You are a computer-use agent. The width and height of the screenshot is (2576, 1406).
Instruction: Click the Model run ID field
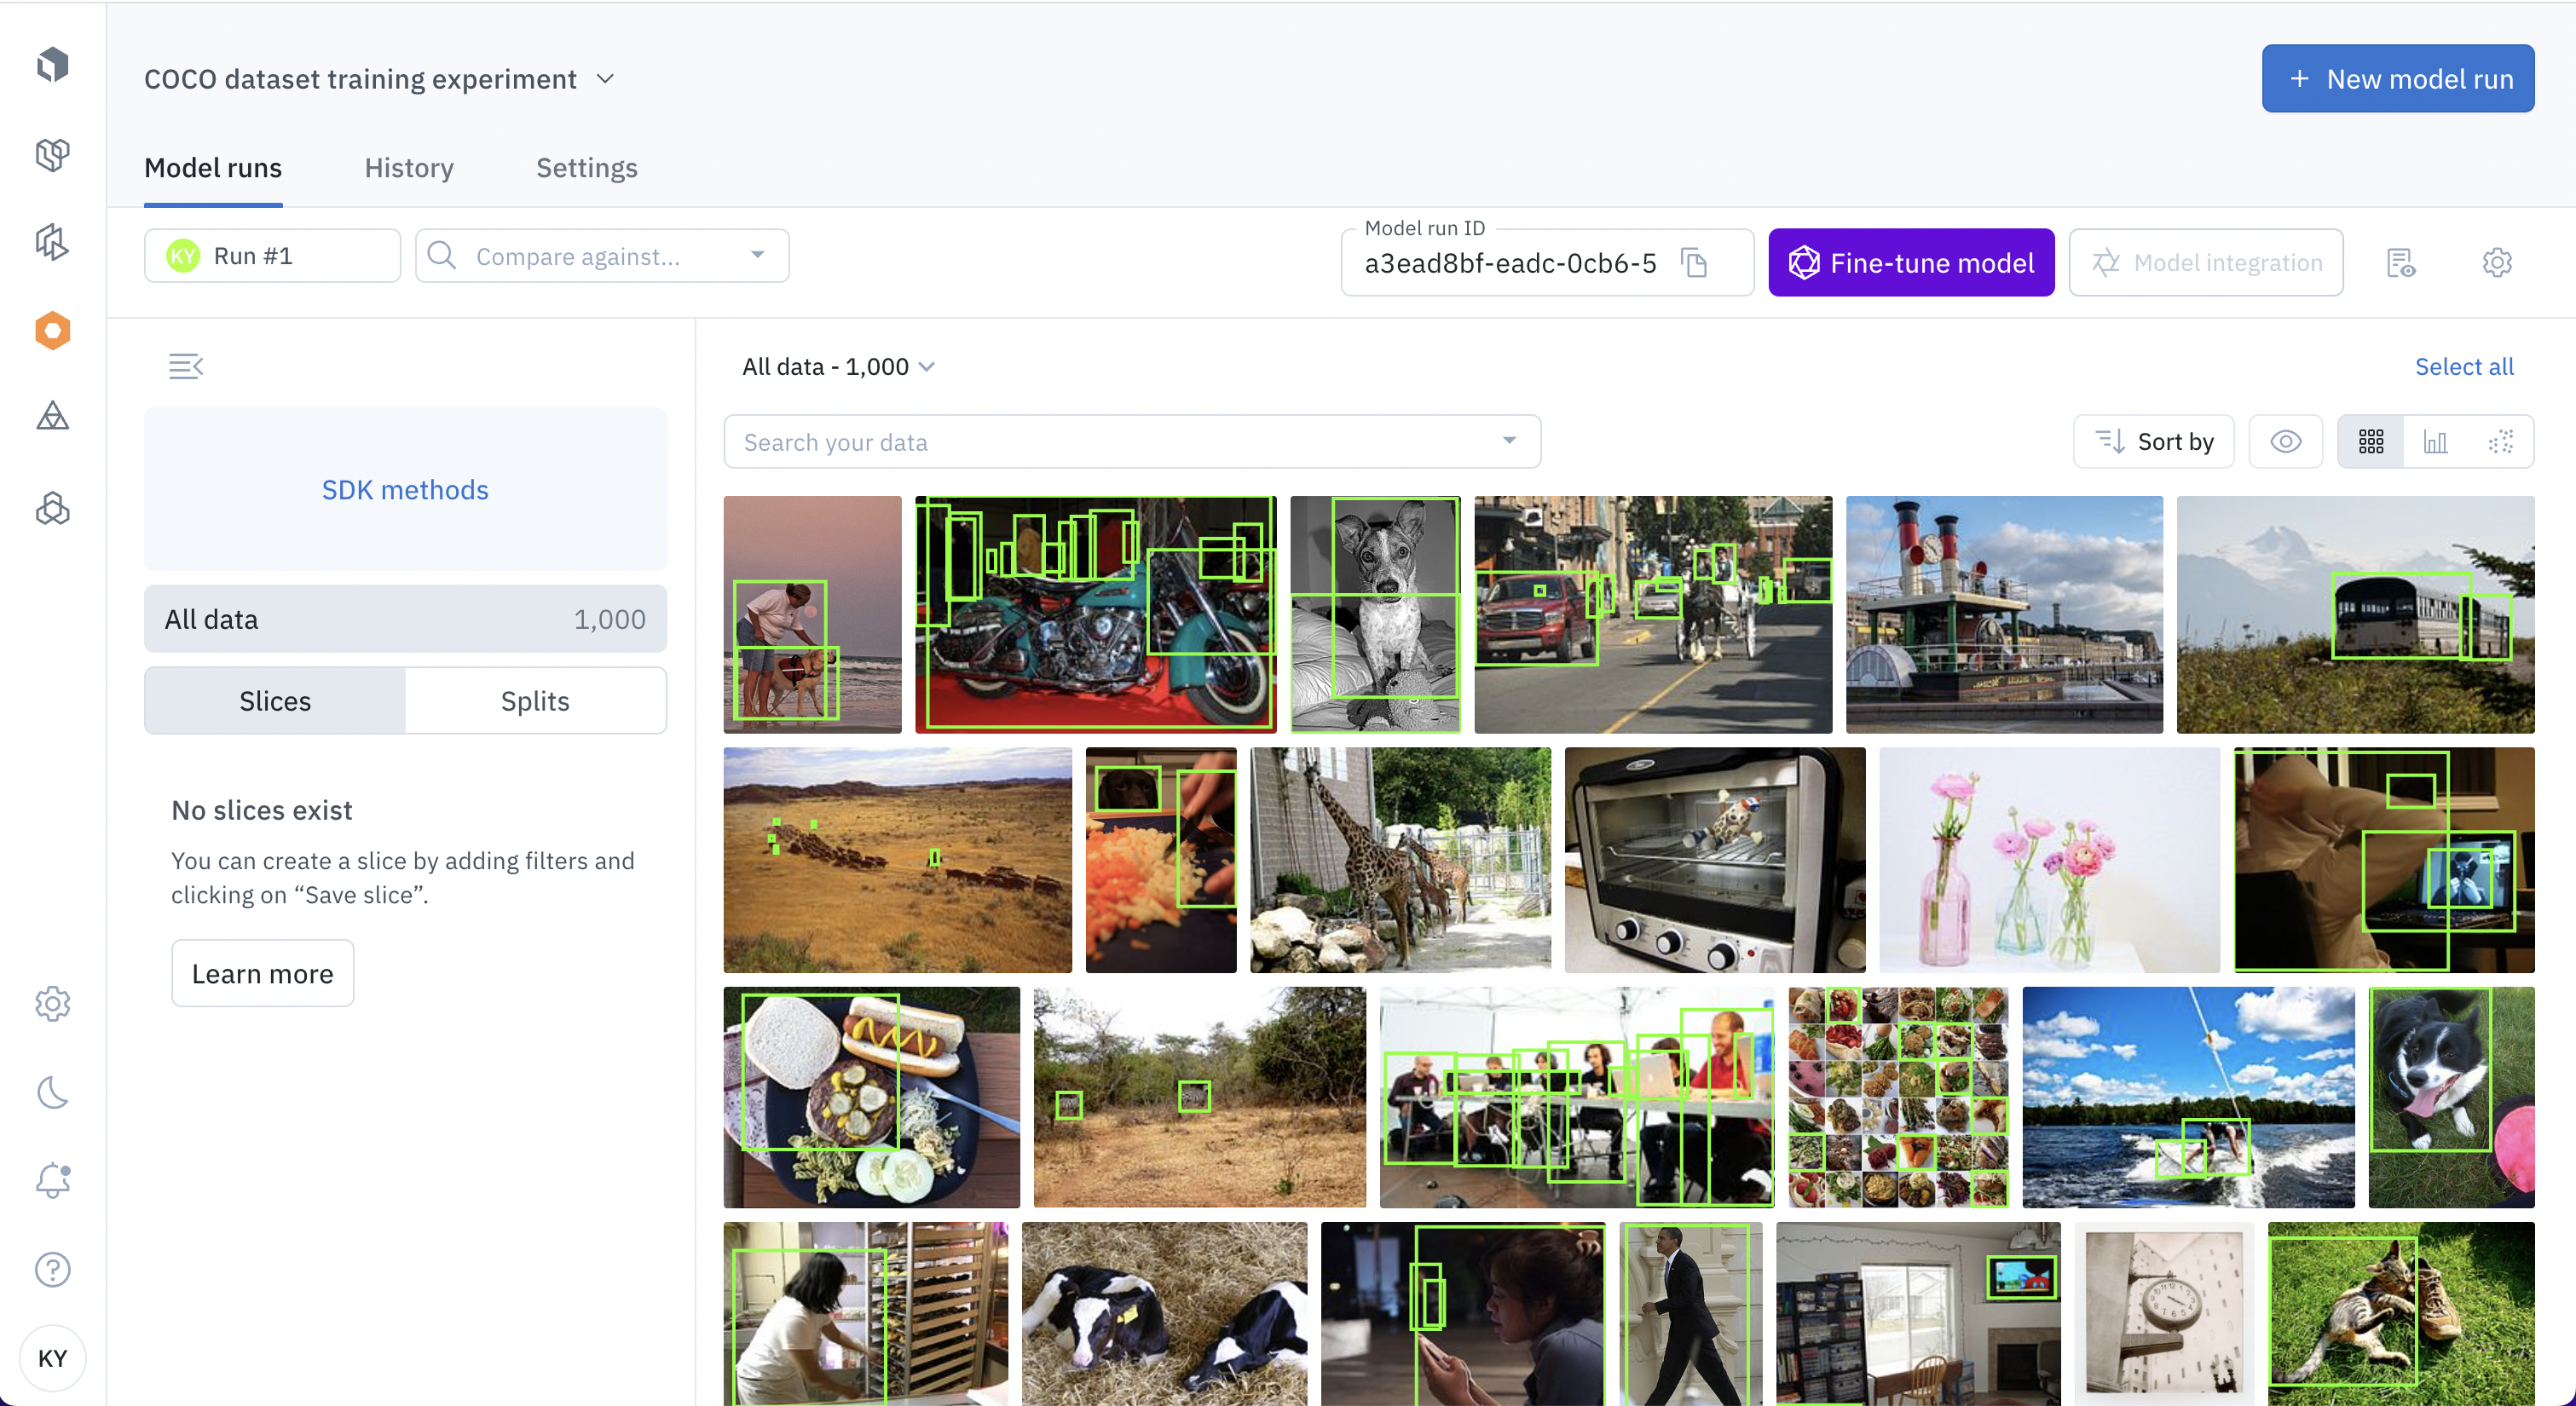coord(1547,263)
